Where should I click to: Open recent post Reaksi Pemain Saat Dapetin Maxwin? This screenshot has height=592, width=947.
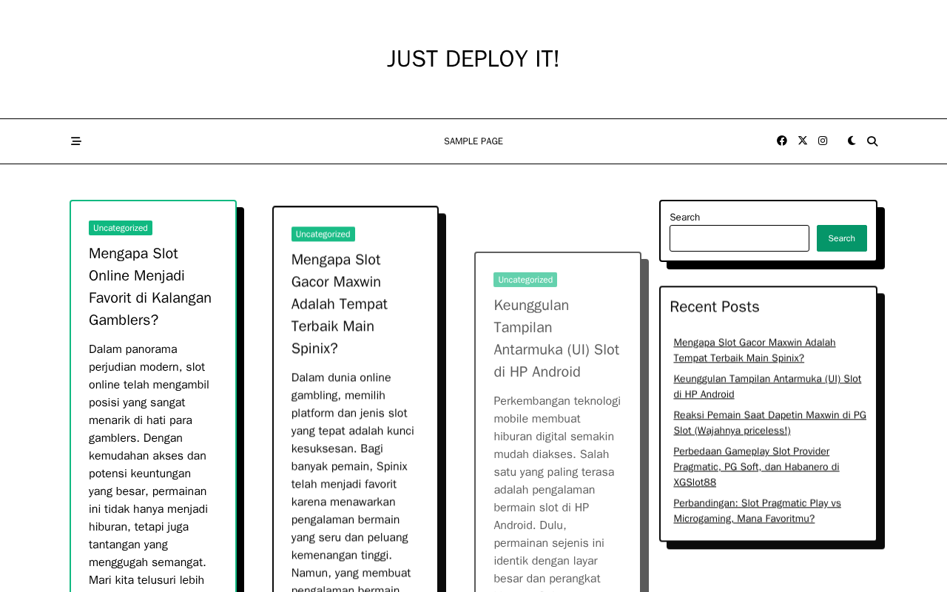769,423
